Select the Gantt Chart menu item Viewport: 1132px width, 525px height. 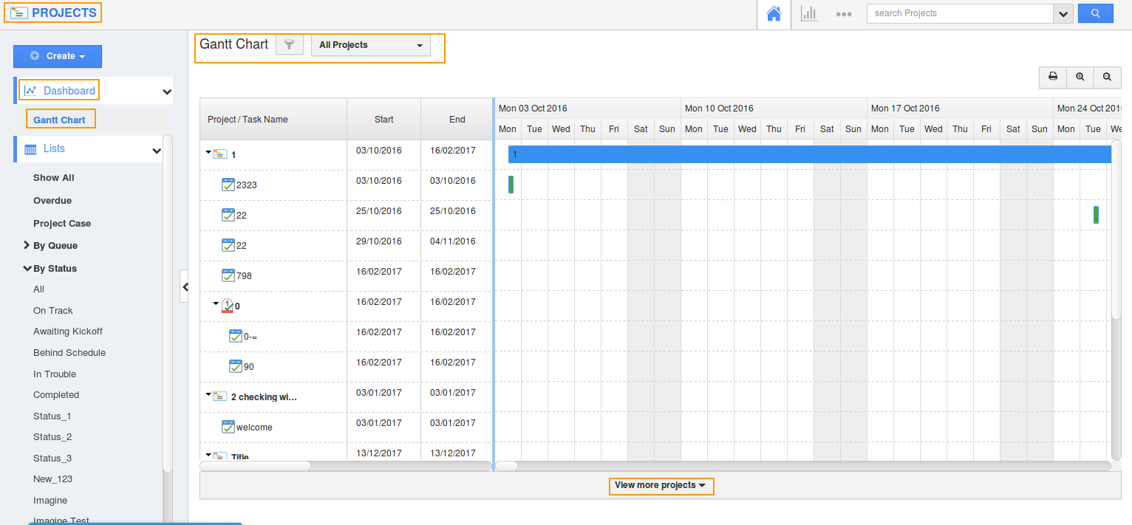coord(61,118)
